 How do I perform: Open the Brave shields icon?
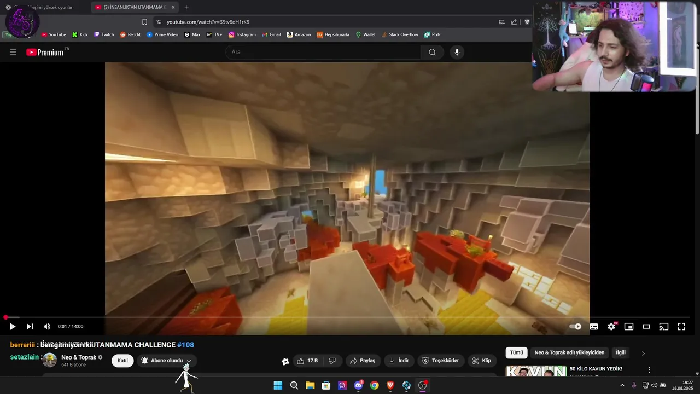[x=527, y=22]
